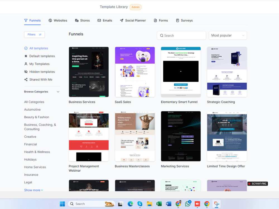Click the screenrec recording indicator
279x209 pixels.
tap(258, 184)
